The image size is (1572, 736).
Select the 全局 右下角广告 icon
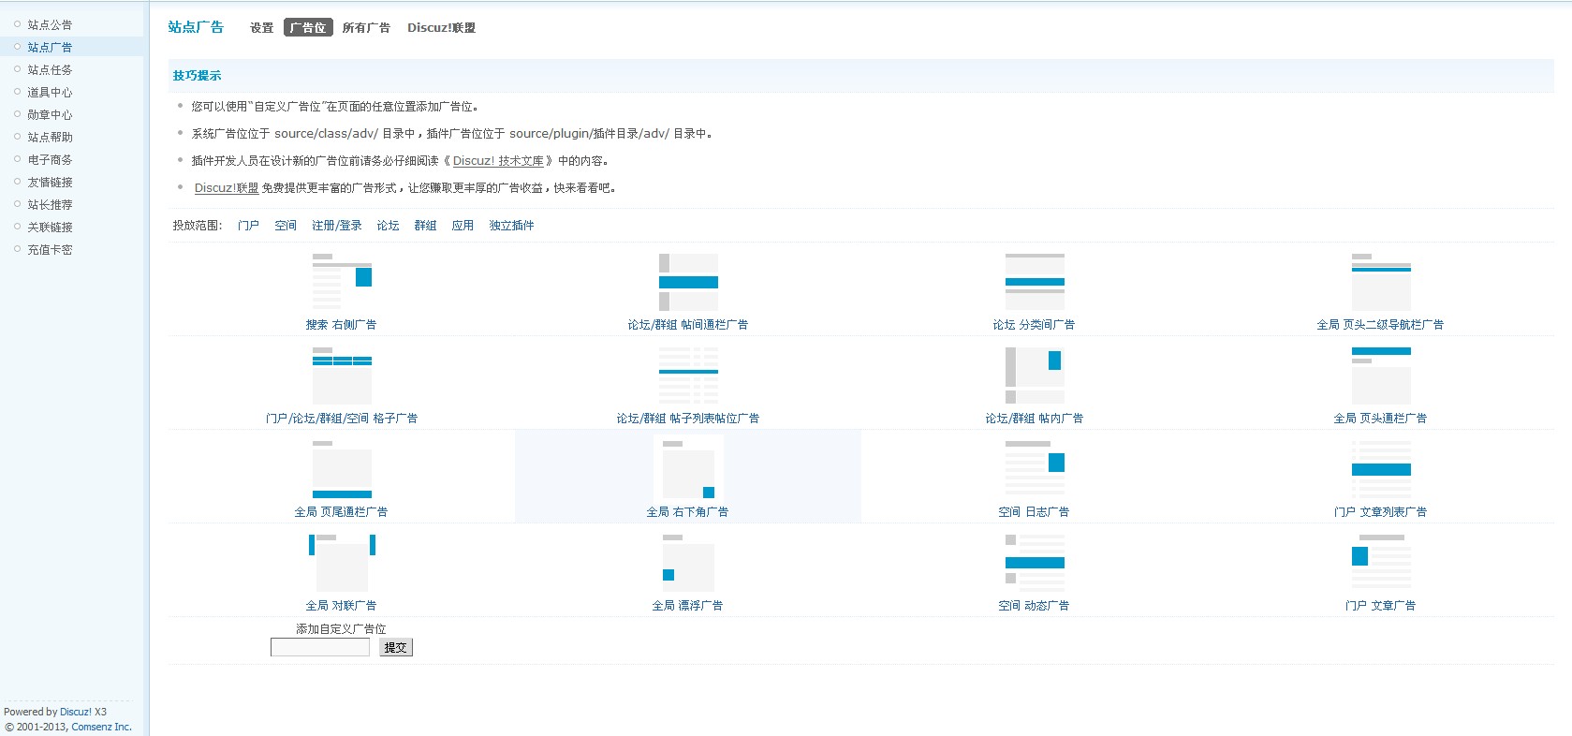coord(688,468)
